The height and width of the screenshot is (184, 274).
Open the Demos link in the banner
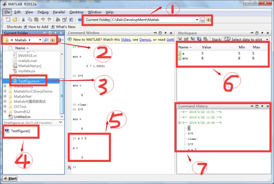point(145,40)
